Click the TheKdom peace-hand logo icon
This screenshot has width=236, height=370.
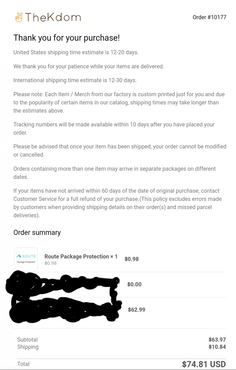[19, 17]
